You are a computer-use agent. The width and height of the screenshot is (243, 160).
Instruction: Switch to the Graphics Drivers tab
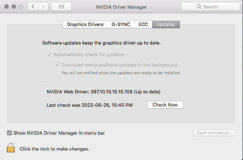pos(85,25)
